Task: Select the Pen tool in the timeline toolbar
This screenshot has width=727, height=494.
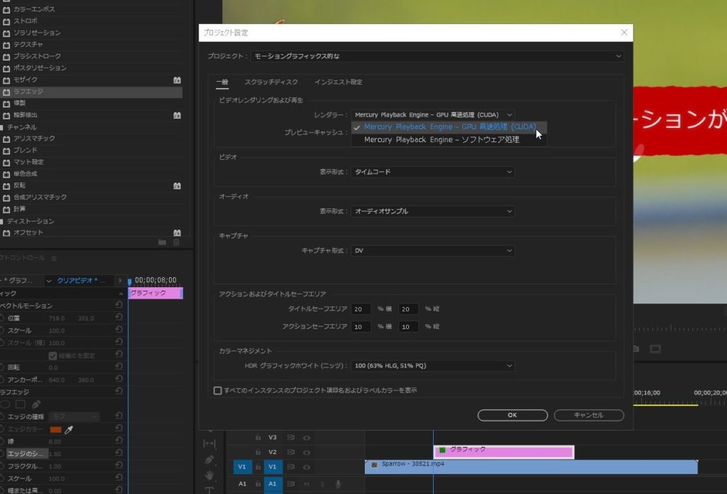Action: pos(209,459)
